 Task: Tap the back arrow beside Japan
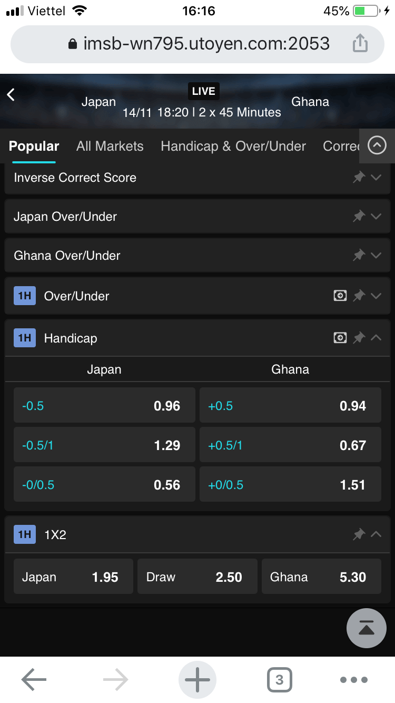click(x=11, y=95)
